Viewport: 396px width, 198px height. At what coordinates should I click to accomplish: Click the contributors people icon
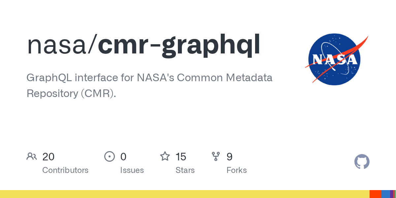[32, 156]
